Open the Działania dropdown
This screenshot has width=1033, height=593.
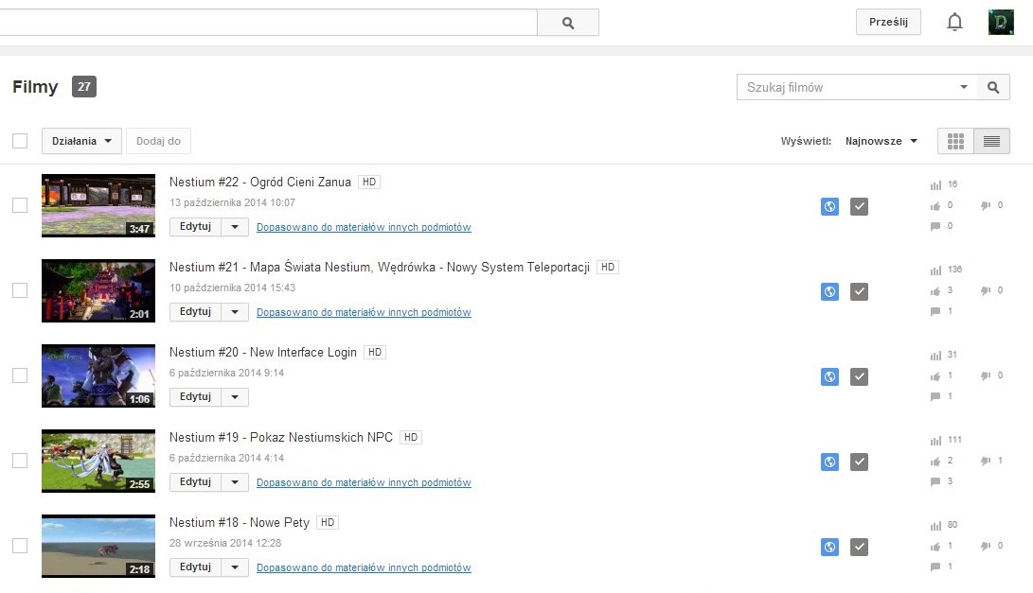(x=81, y=141)
